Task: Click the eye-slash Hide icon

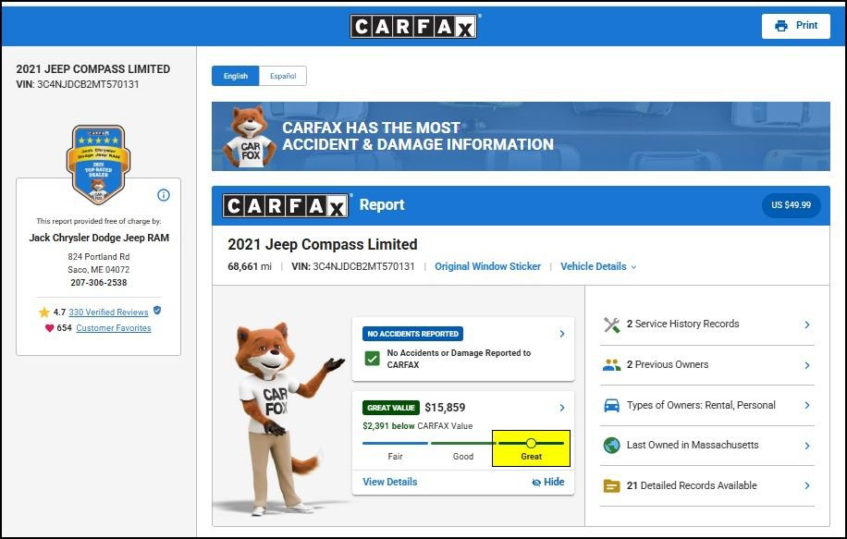Action: pyautogui.click(x=536, y=483)
